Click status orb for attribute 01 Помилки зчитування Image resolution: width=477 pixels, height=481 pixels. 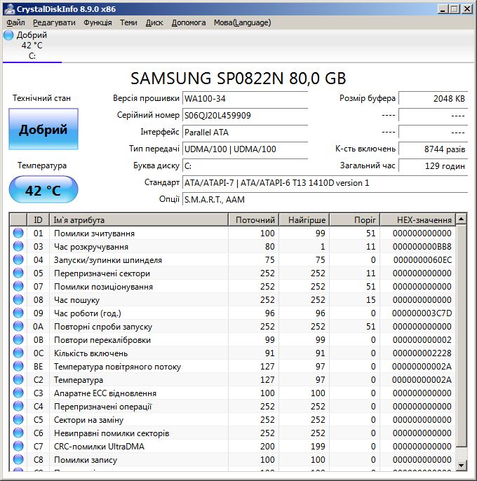18,233
